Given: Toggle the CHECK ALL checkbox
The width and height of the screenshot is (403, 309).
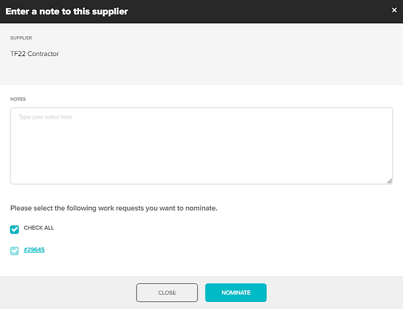Looking at the screenshot, I should [15, 229].
